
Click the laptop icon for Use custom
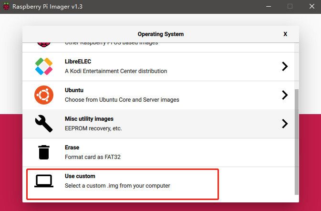point(44,181)
